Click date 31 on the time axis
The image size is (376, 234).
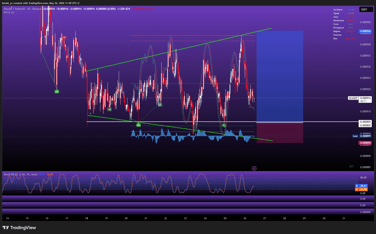[x=344, y=218]
